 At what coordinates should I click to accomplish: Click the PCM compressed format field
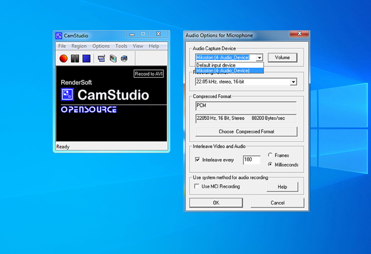tap(246, 106)
